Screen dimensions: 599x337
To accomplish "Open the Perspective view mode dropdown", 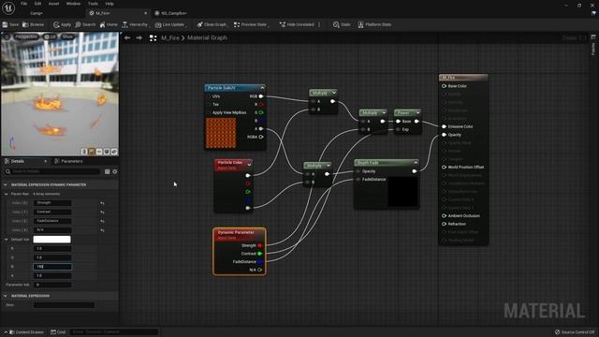I will 26,37.
